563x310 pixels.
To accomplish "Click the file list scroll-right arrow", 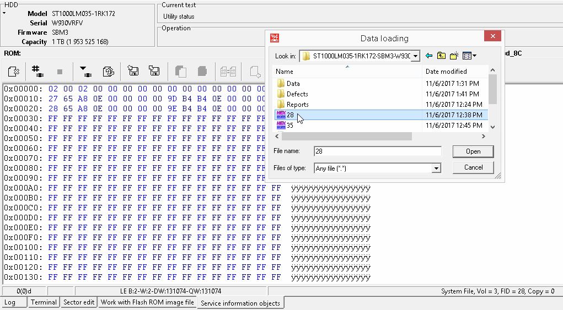I will pyautogui.click(x=483, y=136).
